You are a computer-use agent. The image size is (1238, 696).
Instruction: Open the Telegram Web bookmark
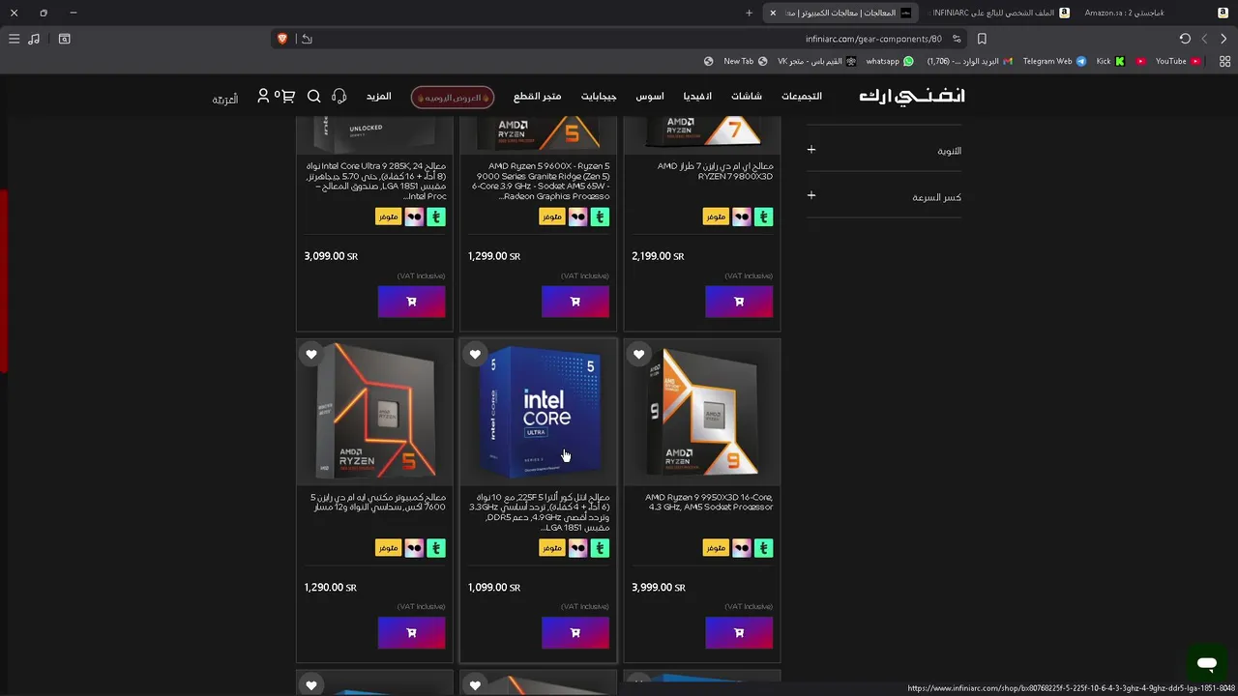(1054, 61)
